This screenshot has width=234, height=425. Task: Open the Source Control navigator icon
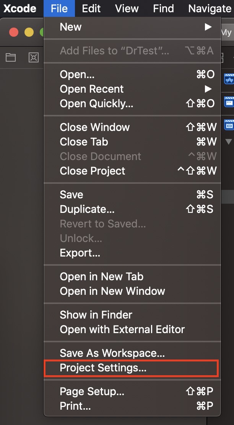coord(34,57)
